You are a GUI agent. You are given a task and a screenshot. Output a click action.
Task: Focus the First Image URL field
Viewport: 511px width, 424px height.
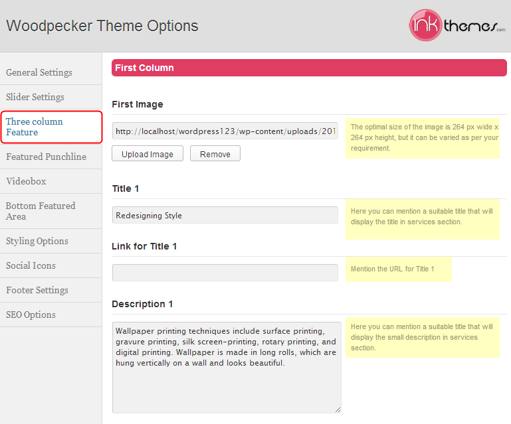(x=225, y=131)
